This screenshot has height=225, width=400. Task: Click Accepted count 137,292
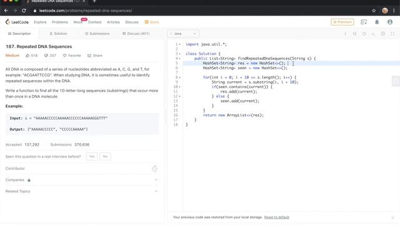[x=32, y=144]
